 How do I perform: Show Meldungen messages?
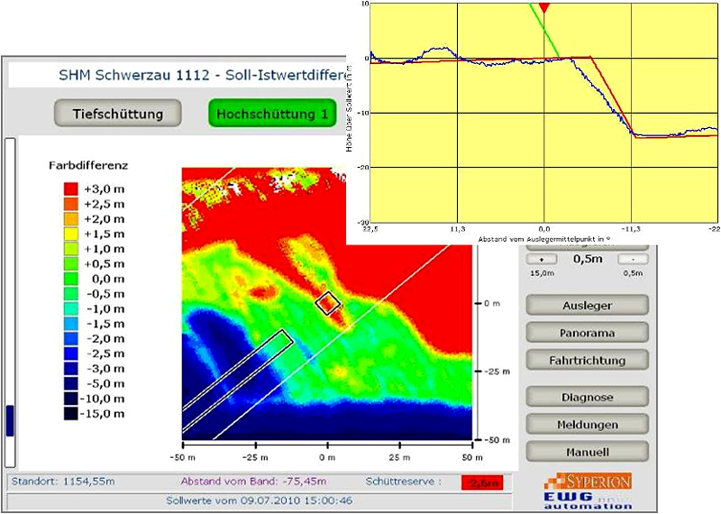coord(587,424)
